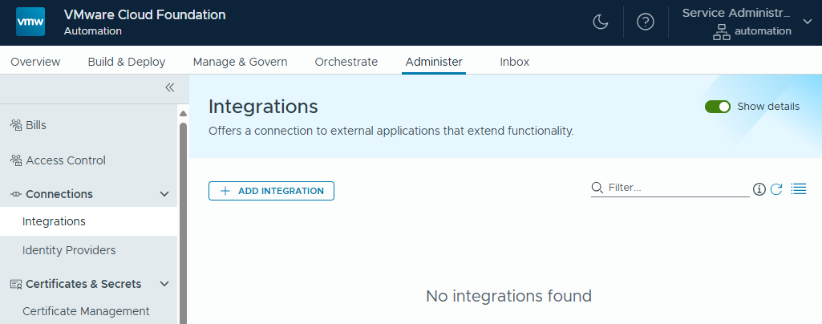
Task: Toggle dark mode moon icon
Action: point(600,22)
